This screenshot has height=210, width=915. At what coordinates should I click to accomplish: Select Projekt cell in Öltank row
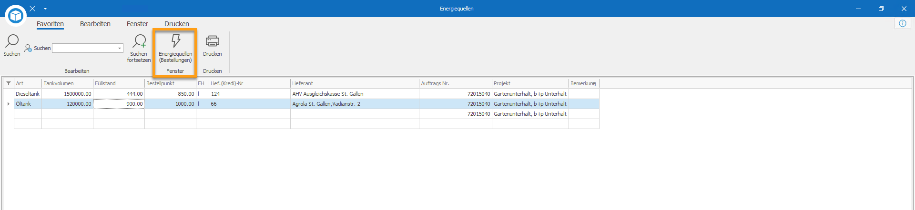pos(530,104)
